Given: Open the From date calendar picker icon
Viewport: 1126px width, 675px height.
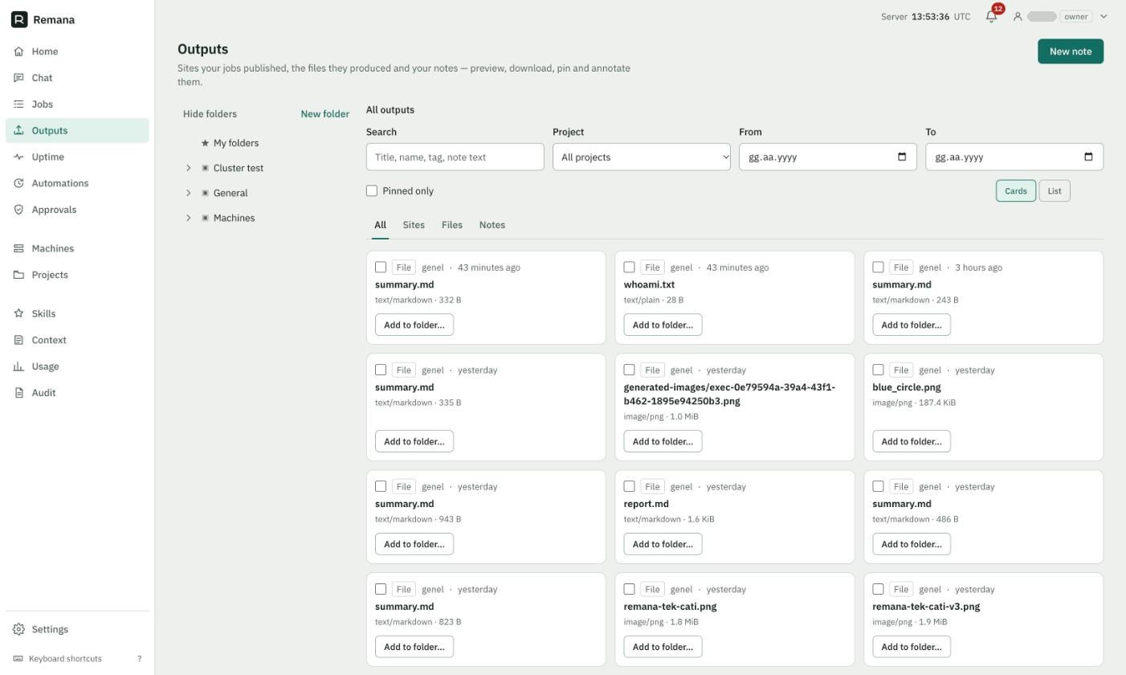Looking at the screenshot, I should pos(902,157).
